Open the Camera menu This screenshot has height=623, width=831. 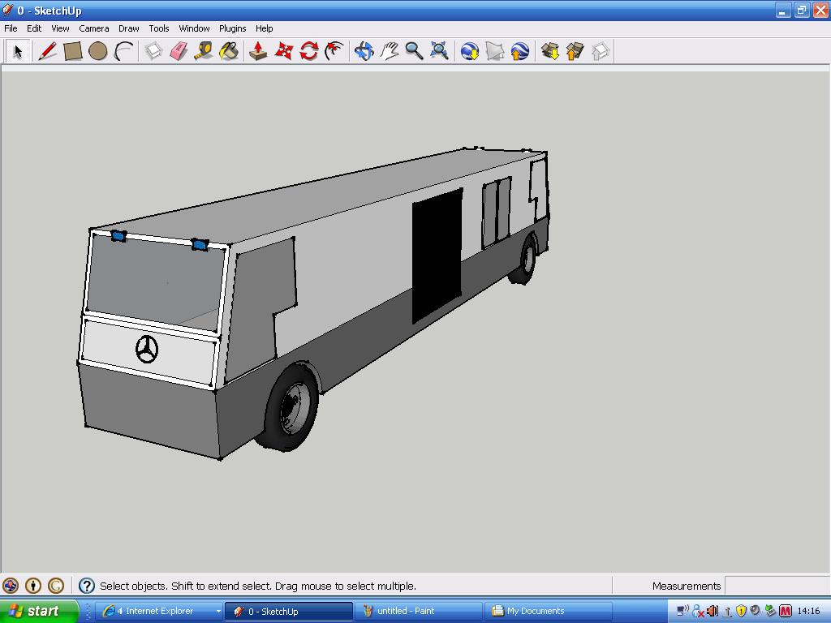tap(94, 28)
